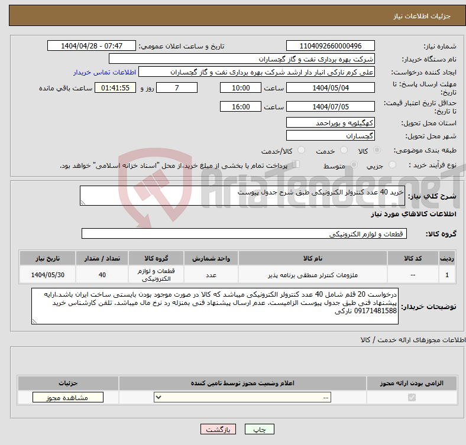
Task: Click the بازگشت back button
Action: coord(218,429)
